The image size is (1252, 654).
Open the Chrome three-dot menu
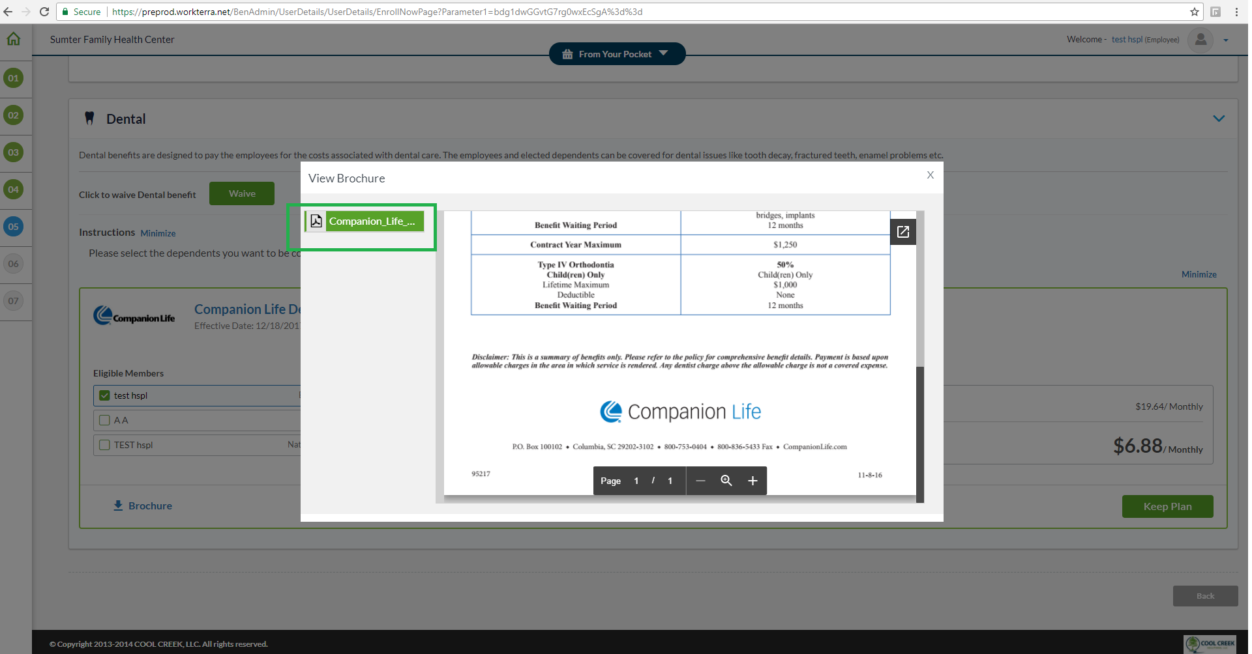(x=1236, y=12)
